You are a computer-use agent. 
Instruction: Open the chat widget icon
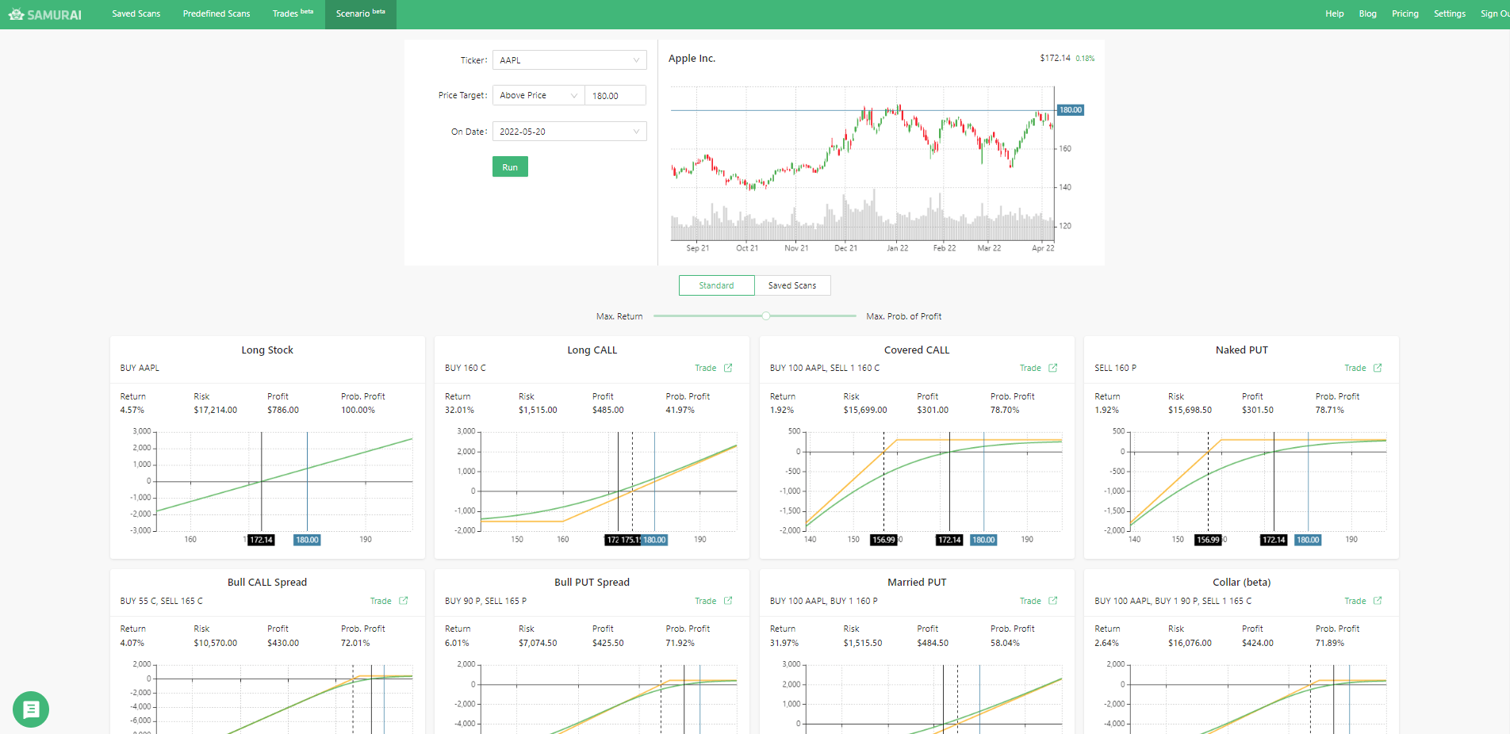[31, 709]
